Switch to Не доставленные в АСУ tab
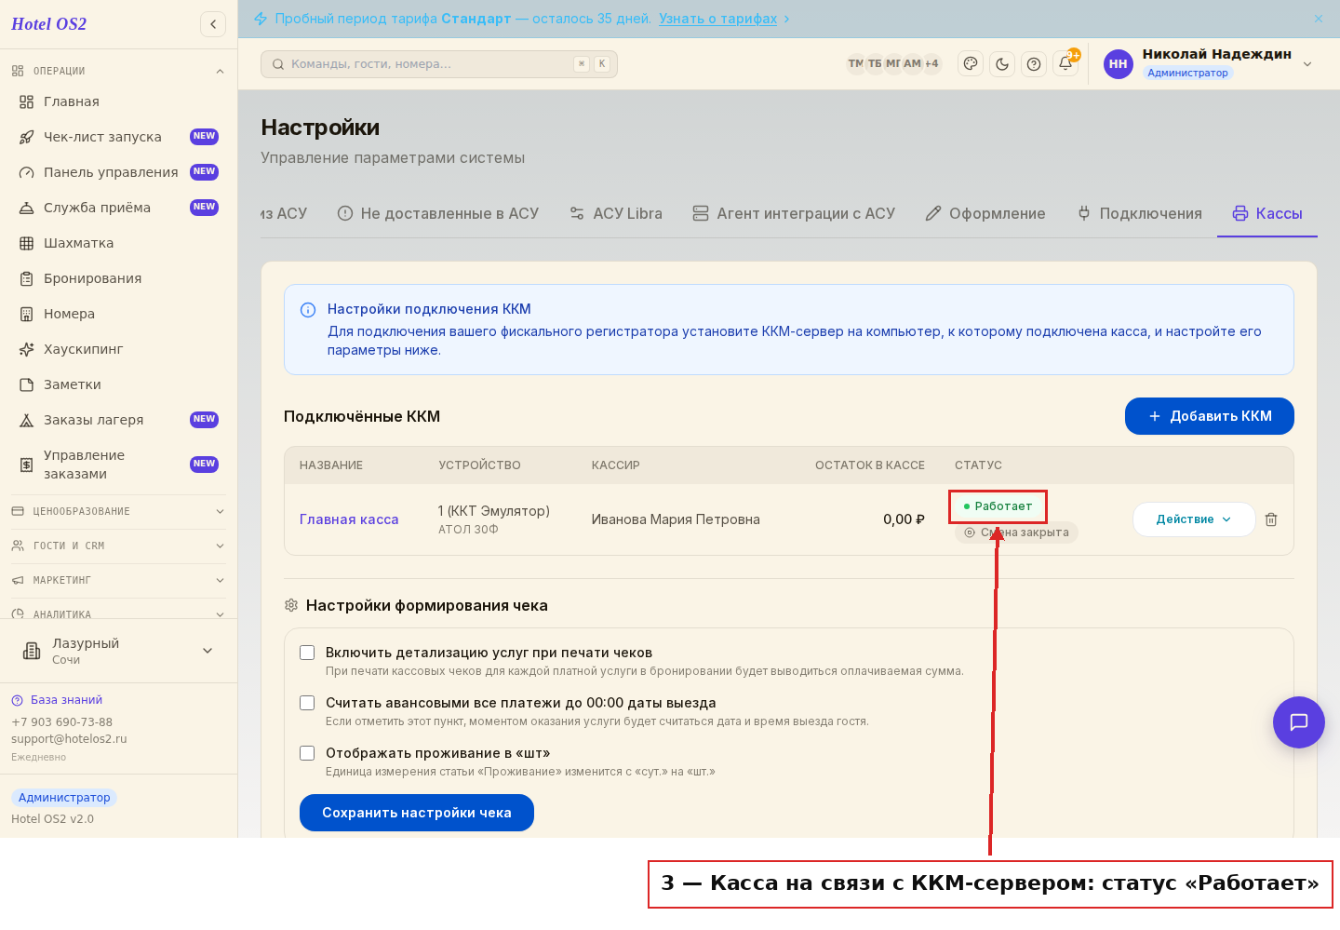 (x=437, y=213)
